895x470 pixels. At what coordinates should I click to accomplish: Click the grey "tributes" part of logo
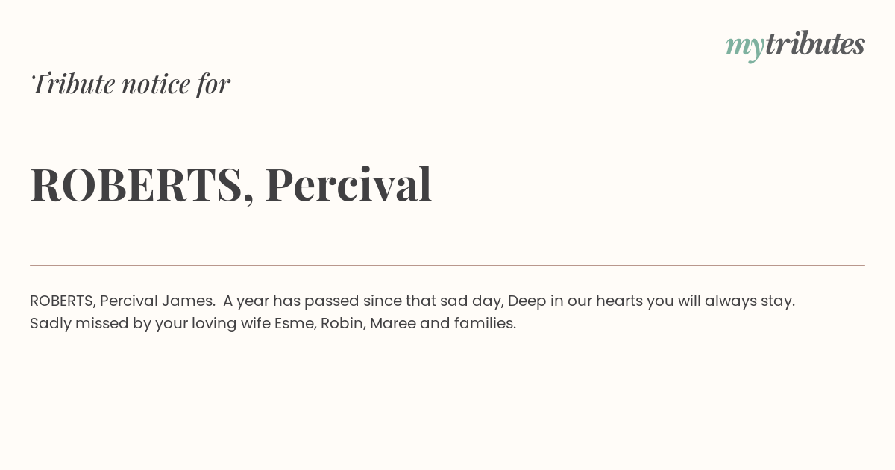pos(815,43)
